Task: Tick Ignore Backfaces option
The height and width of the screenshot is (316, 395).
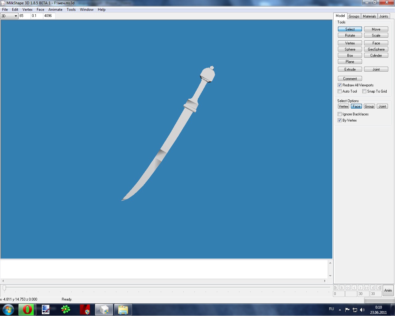Action: [340, 114]
